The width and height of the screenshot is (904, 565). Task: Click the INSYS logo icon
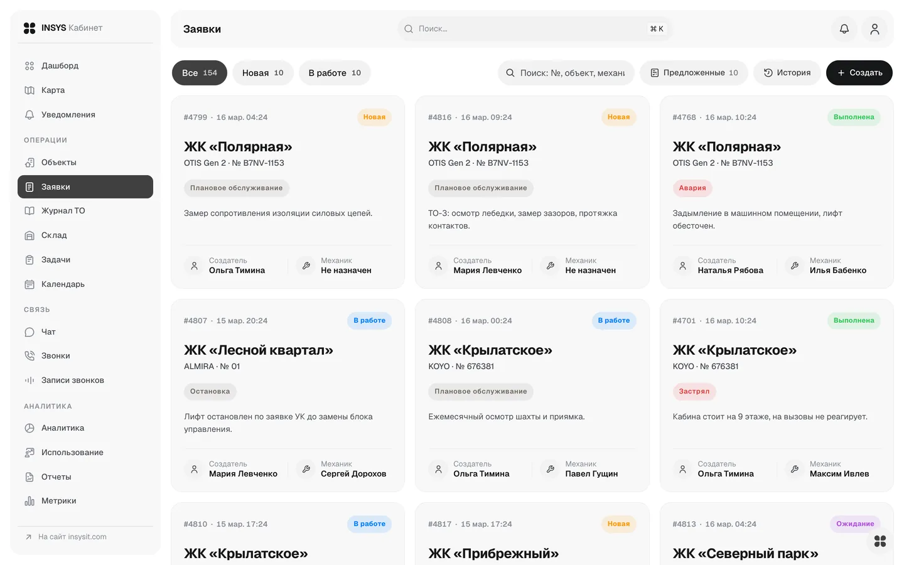point(30,28)
